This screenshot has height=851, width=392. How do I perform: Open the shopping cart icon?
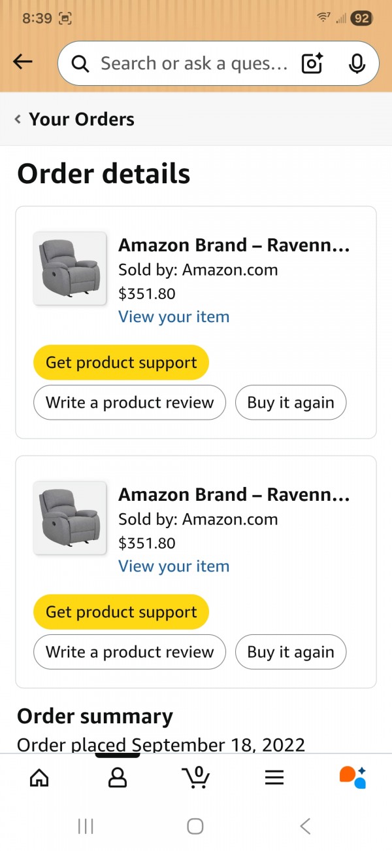[196, 777]
